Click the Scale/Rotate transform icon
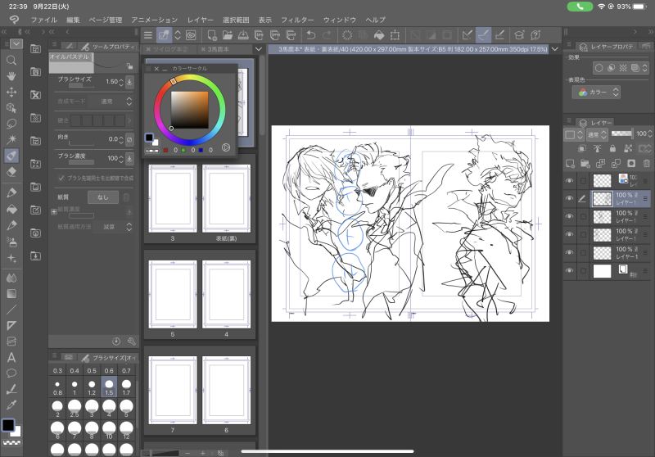The width and height of the screenshot is (655, 457). (x=395, y=35)
